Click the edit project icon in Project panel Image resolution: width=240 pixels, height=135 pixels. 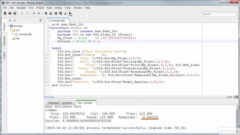pyautogui.click(x=14, y=20)
